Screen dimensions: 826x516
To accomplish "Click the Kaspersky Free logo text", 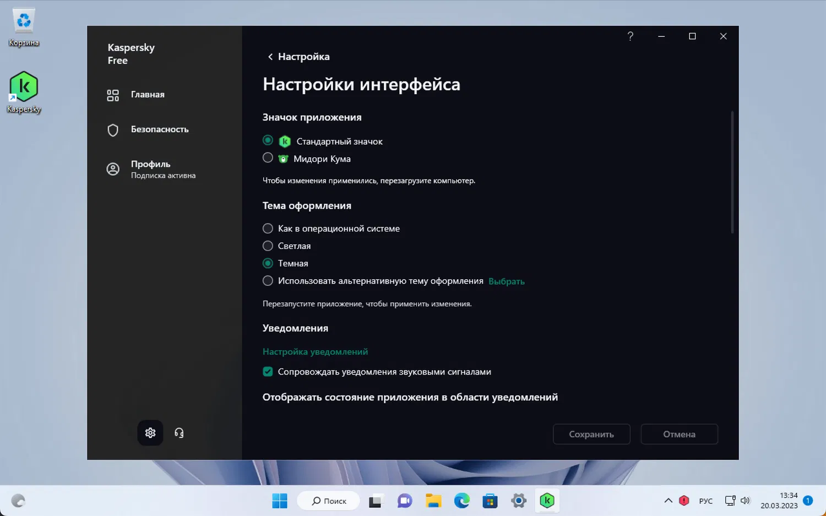I will 131,54.
